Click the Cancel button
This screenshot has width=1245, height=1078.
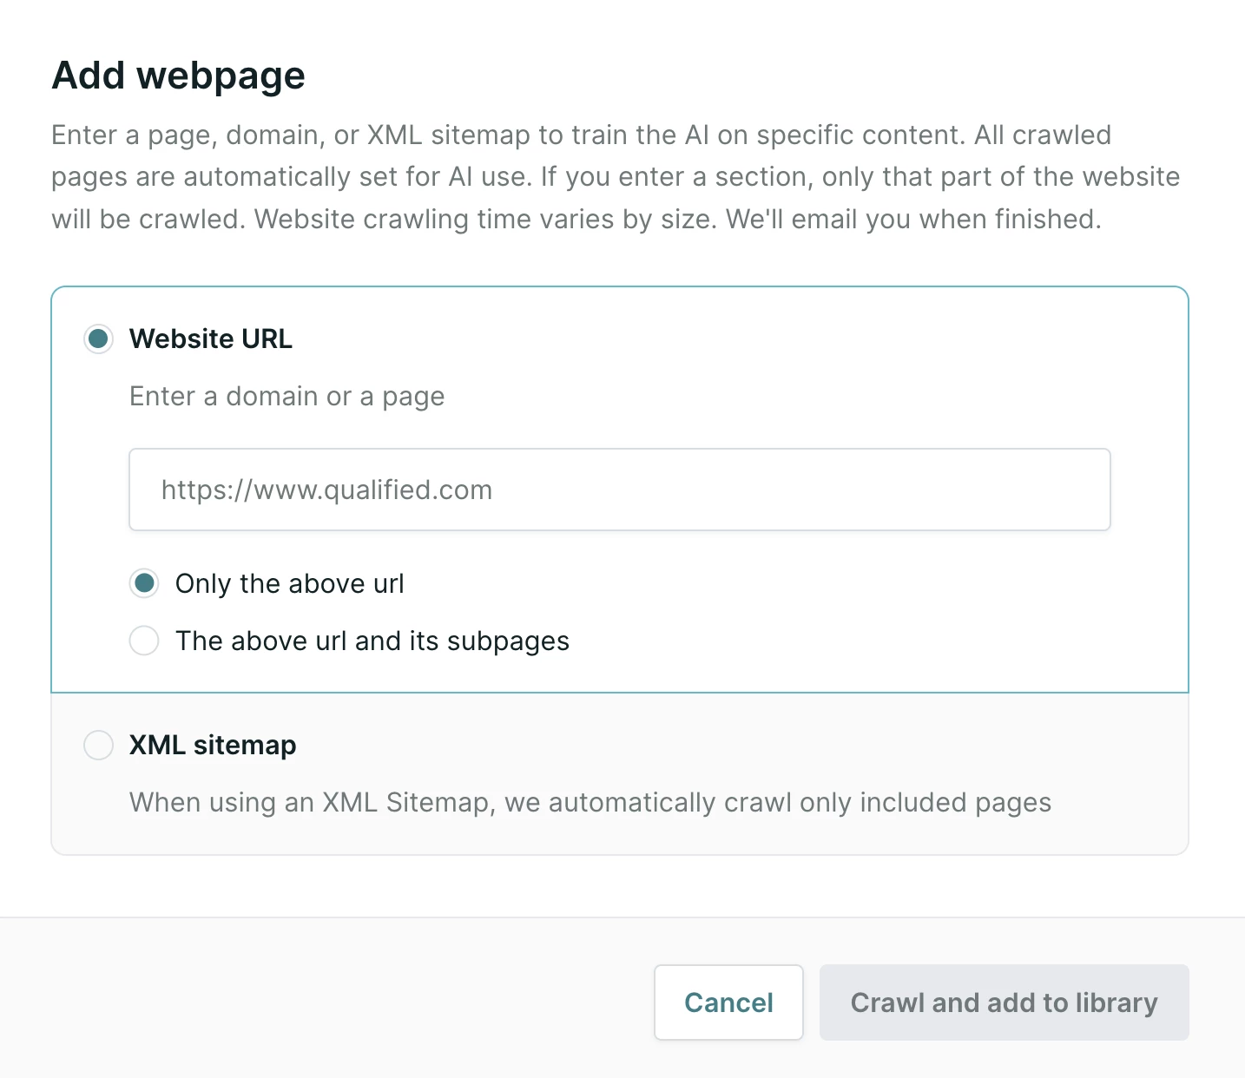(x=728, y=1002)
